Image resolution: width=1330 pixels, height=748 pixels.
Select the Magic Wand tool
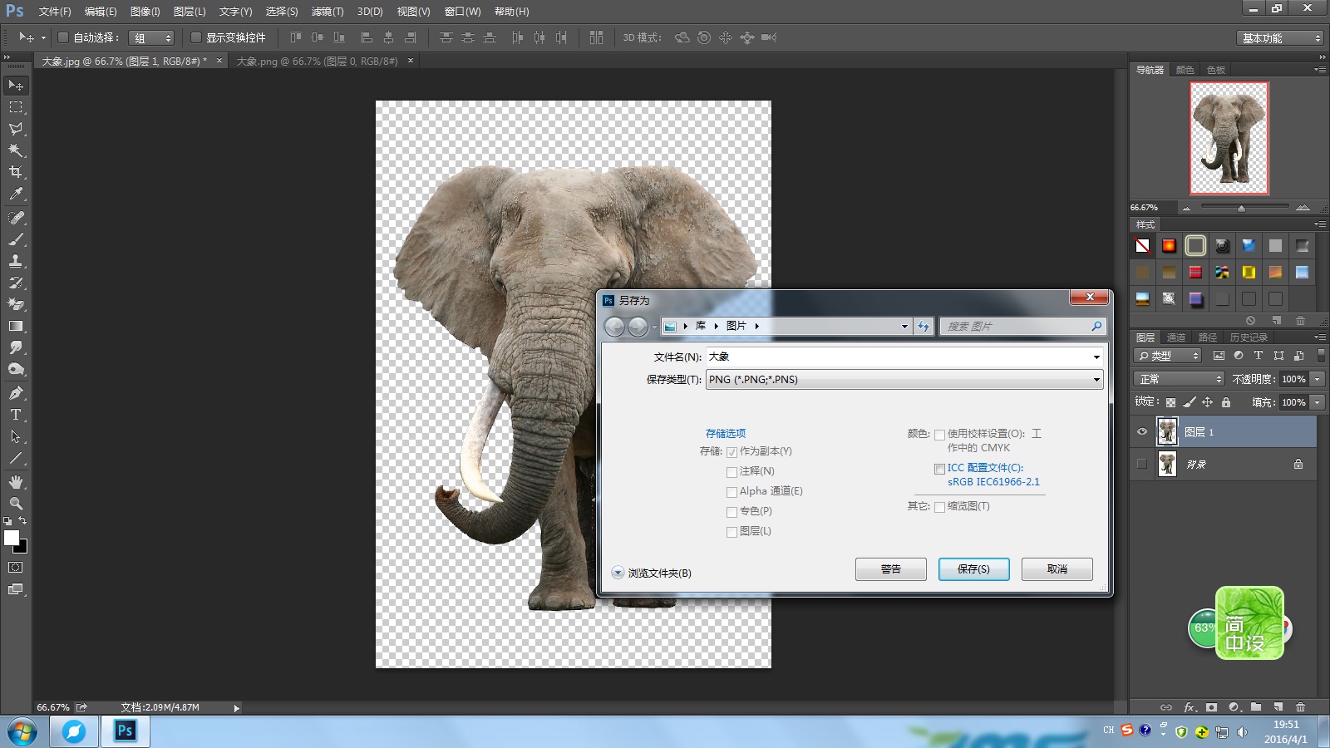pyautogui.click(x=16, y=150)
